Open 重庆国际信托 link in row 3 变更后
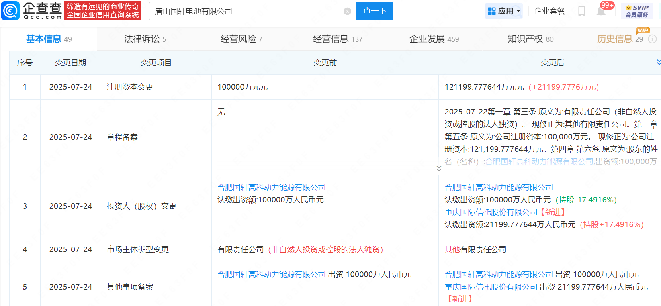The height and width of the screenshot is (306, 661). 491,212
